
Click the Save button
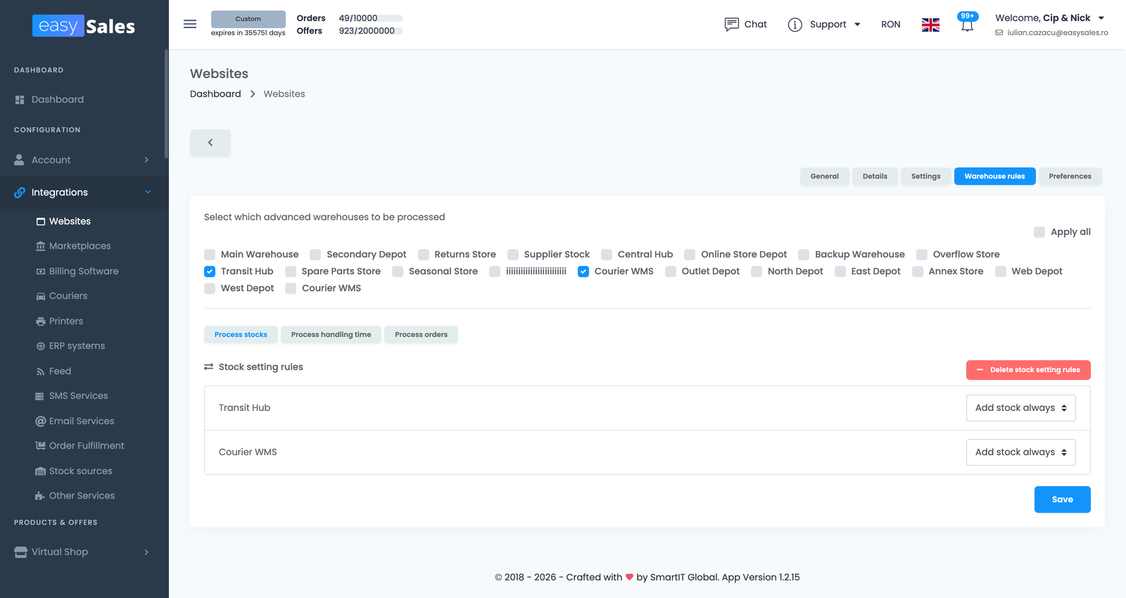tap(1063, 500)
